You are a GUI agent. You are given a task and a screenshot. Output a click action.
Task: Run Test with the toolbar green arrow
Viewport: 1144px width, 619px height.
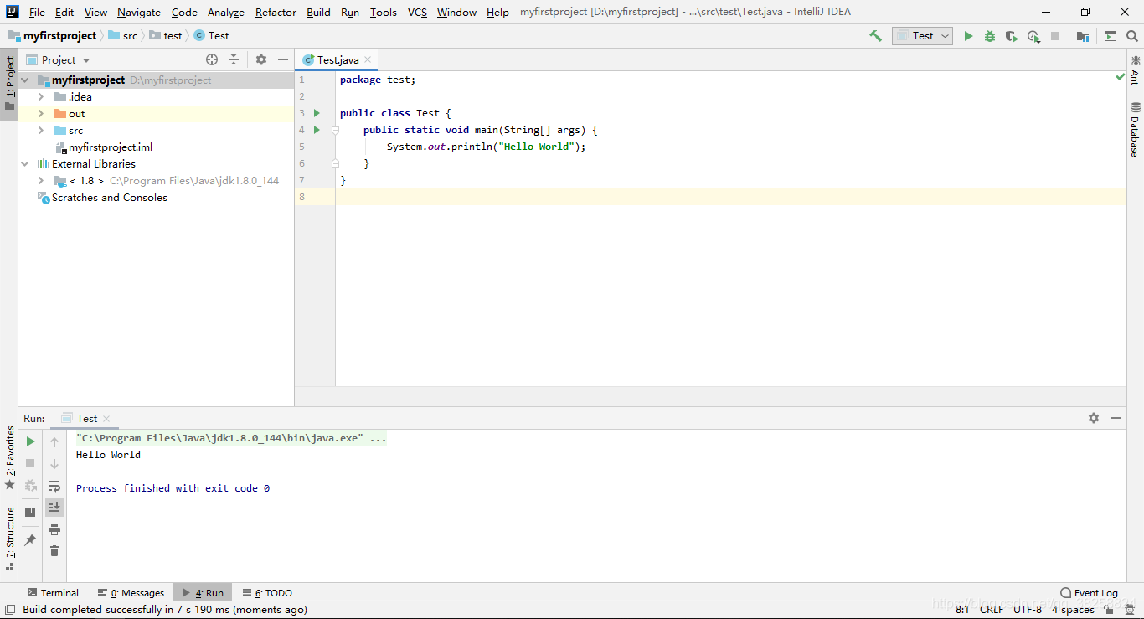pos(968,36)
